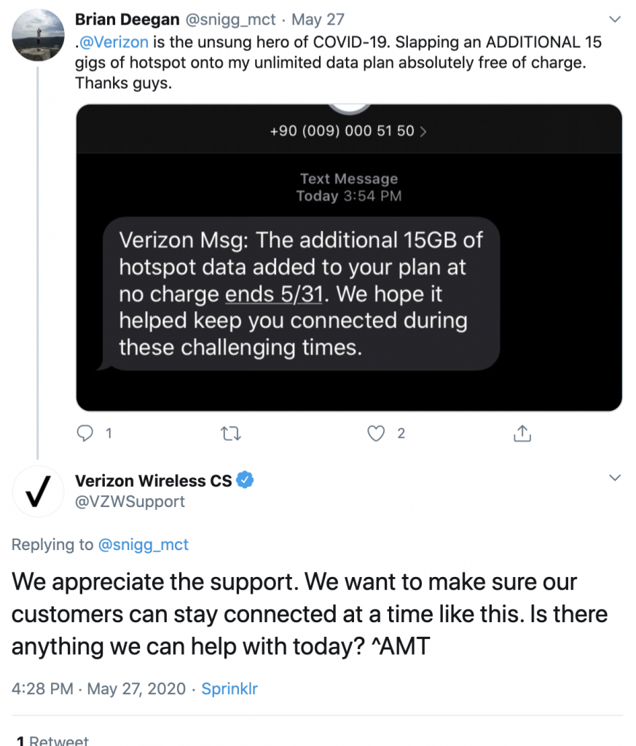Open Brian Deegan's profile picture
Image resolution: width=636 pixels, height=746 pixels.
[x=38, y=35]
